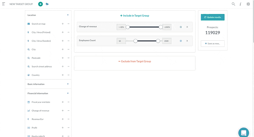Open saved target groups folder icon

(47, 4)
